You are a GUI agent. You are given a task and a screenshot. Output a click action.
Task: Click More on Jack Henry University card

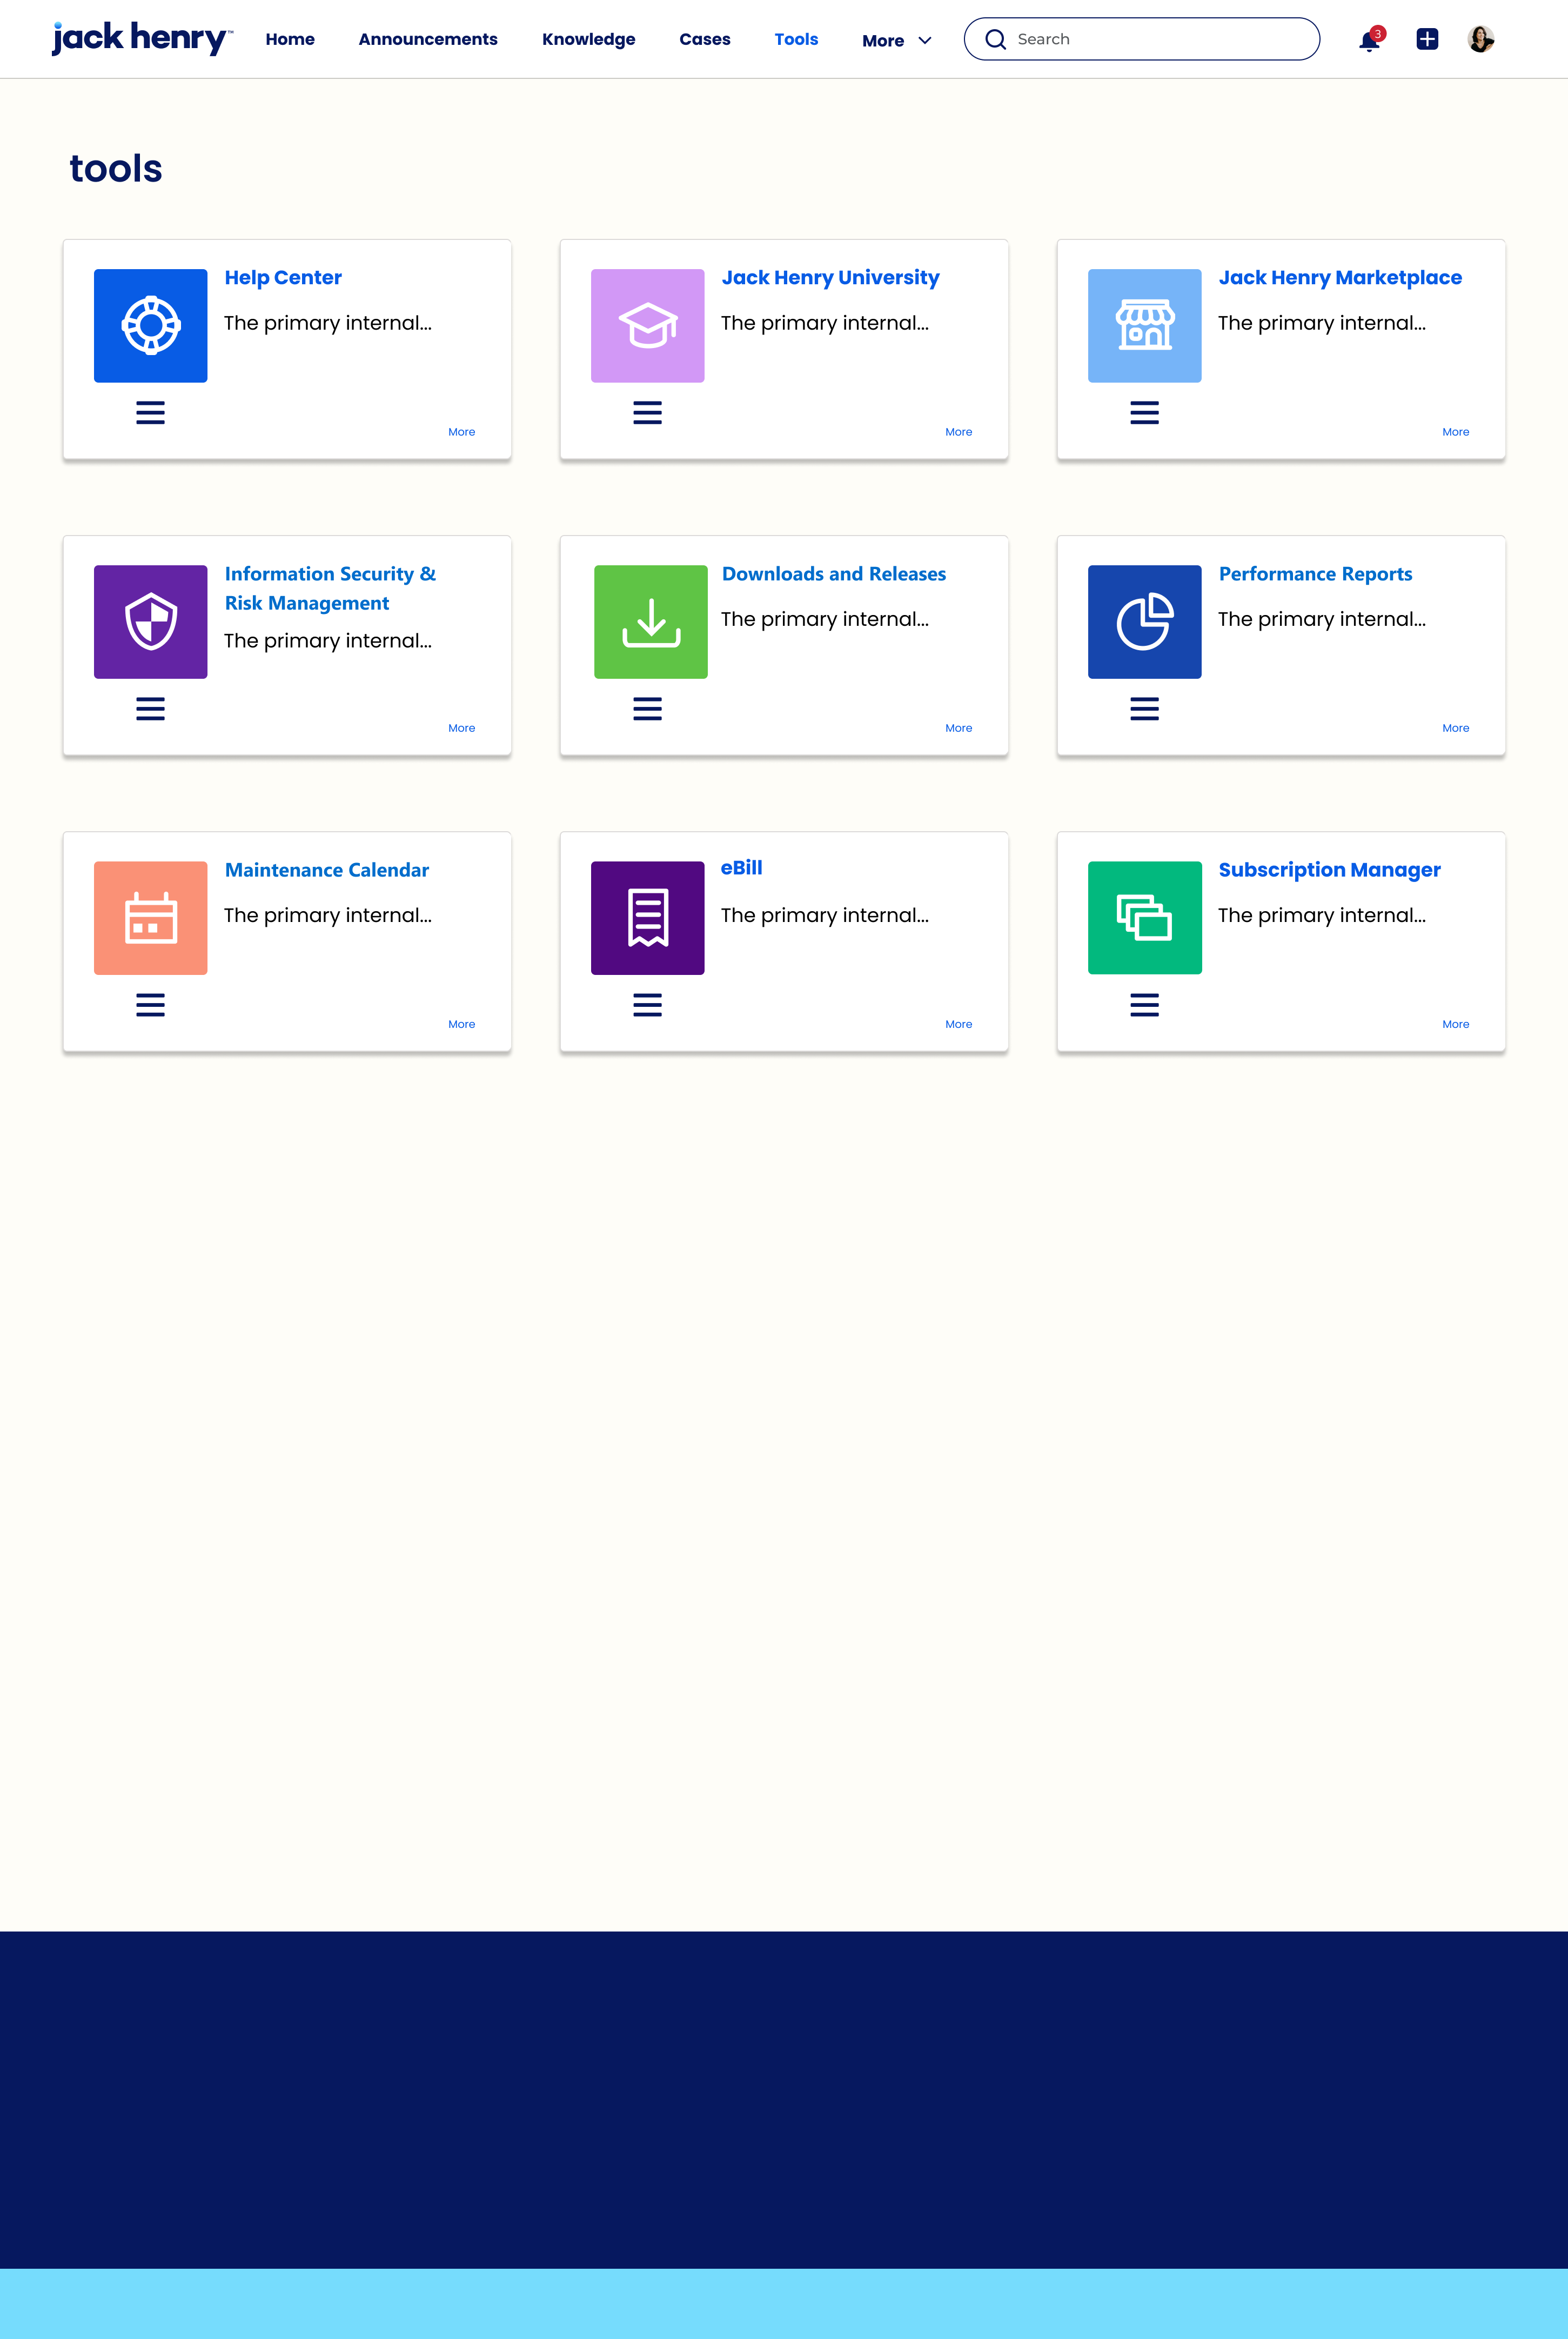958,432
